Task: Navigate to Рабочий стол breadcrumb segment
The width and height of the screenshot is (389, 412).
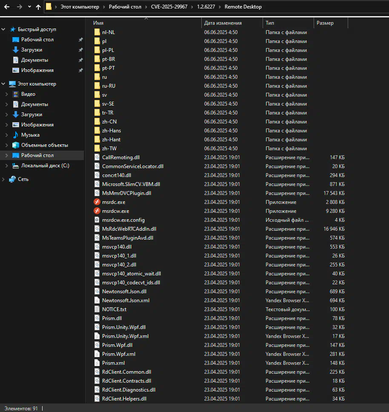Action: pos(125,7)
